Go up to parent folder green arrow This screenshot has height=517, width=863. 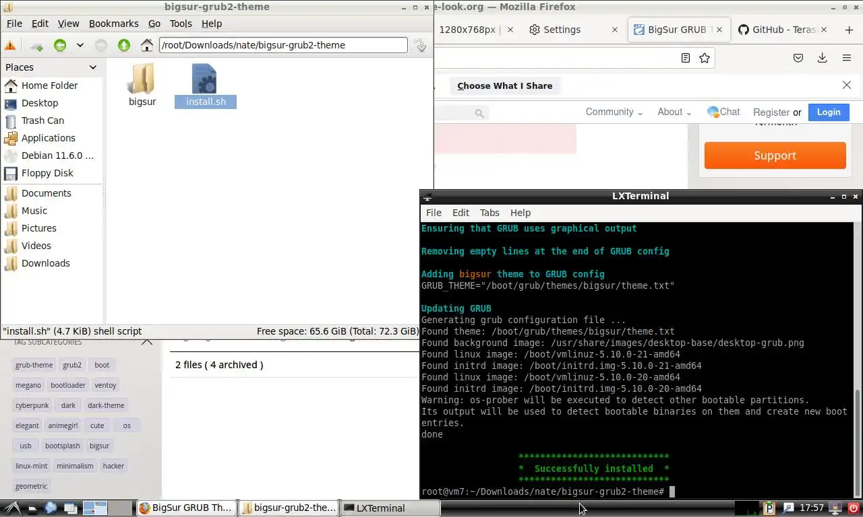click(x=124, y=45)
